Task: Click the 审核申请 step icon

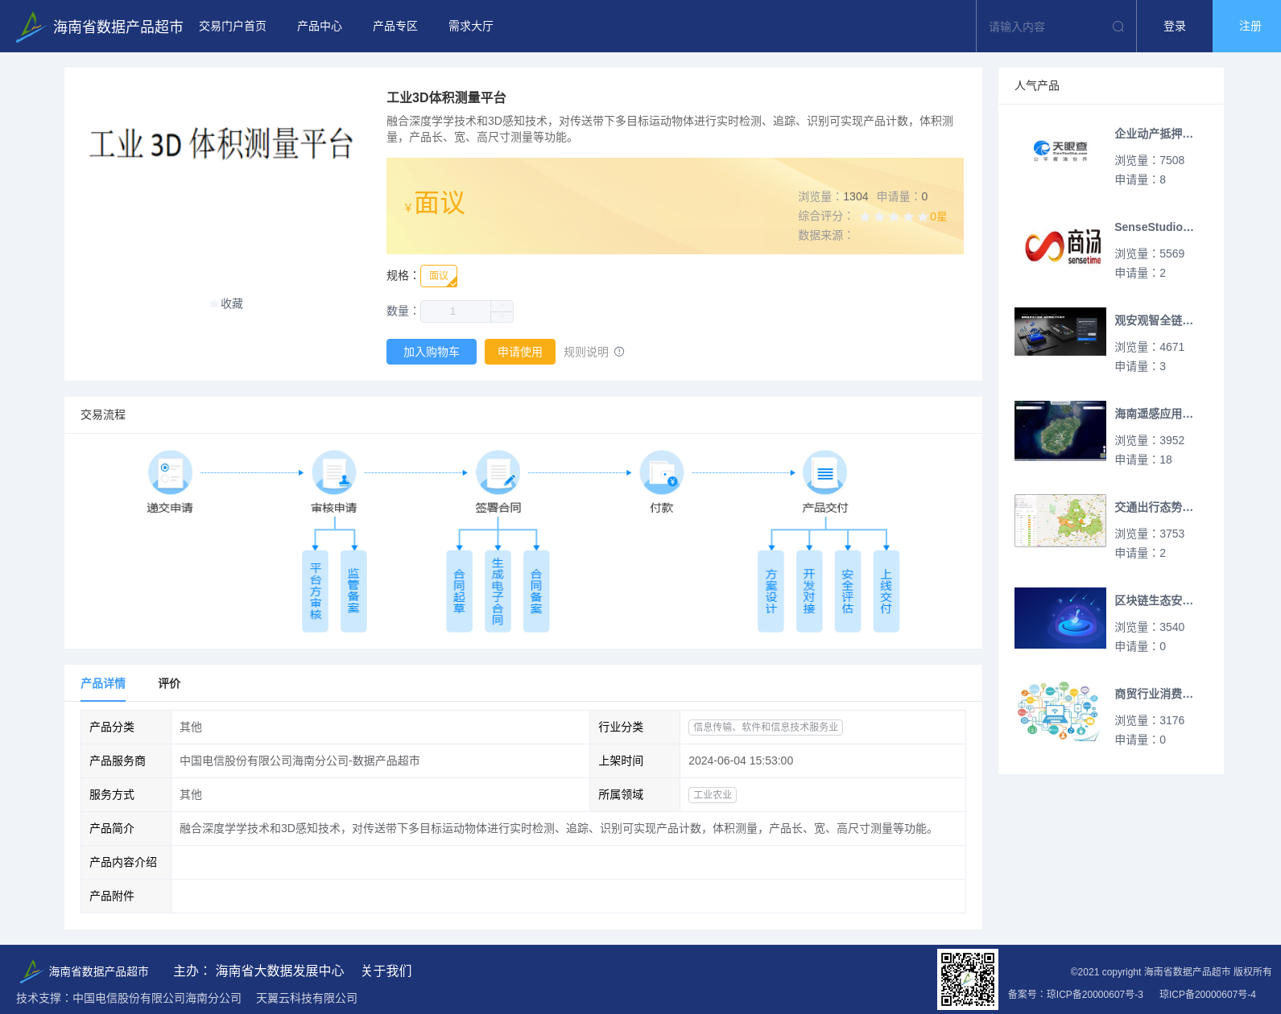Action: (x=334, y=472)
